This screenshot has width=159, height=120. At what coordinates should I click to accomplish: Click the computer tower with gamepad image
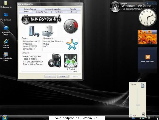coord(34,31)
